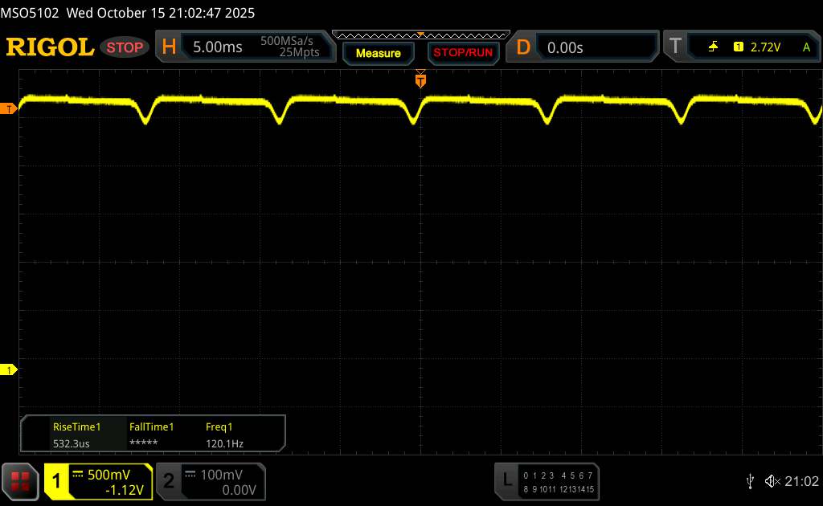The height and width of the screenshot is (506, 823).
Task: Open the function navigation grid icon
Action: (21, 481)
